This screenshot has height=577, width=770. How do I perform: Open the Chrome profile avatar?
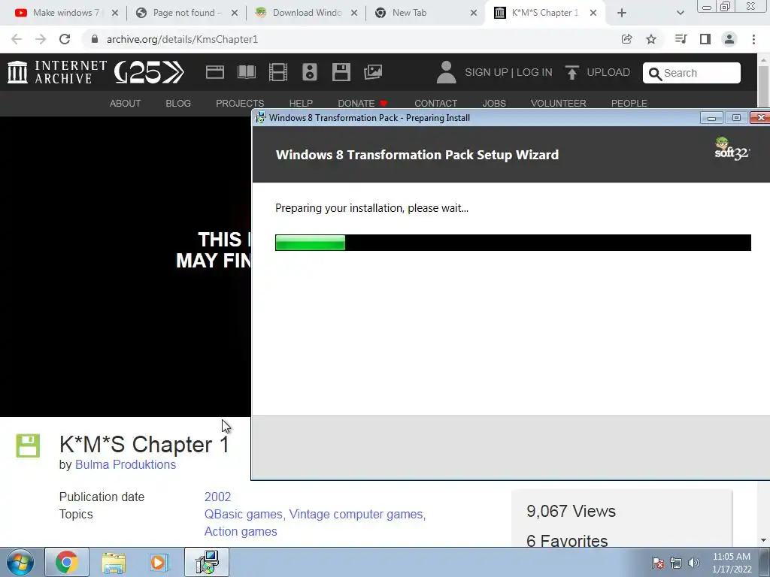pos(729,39)
